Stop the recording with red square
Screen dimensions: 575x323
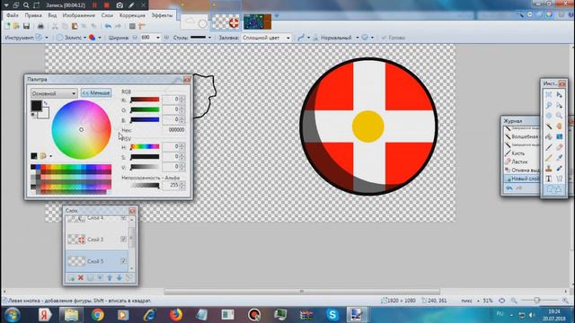(106, 5)
